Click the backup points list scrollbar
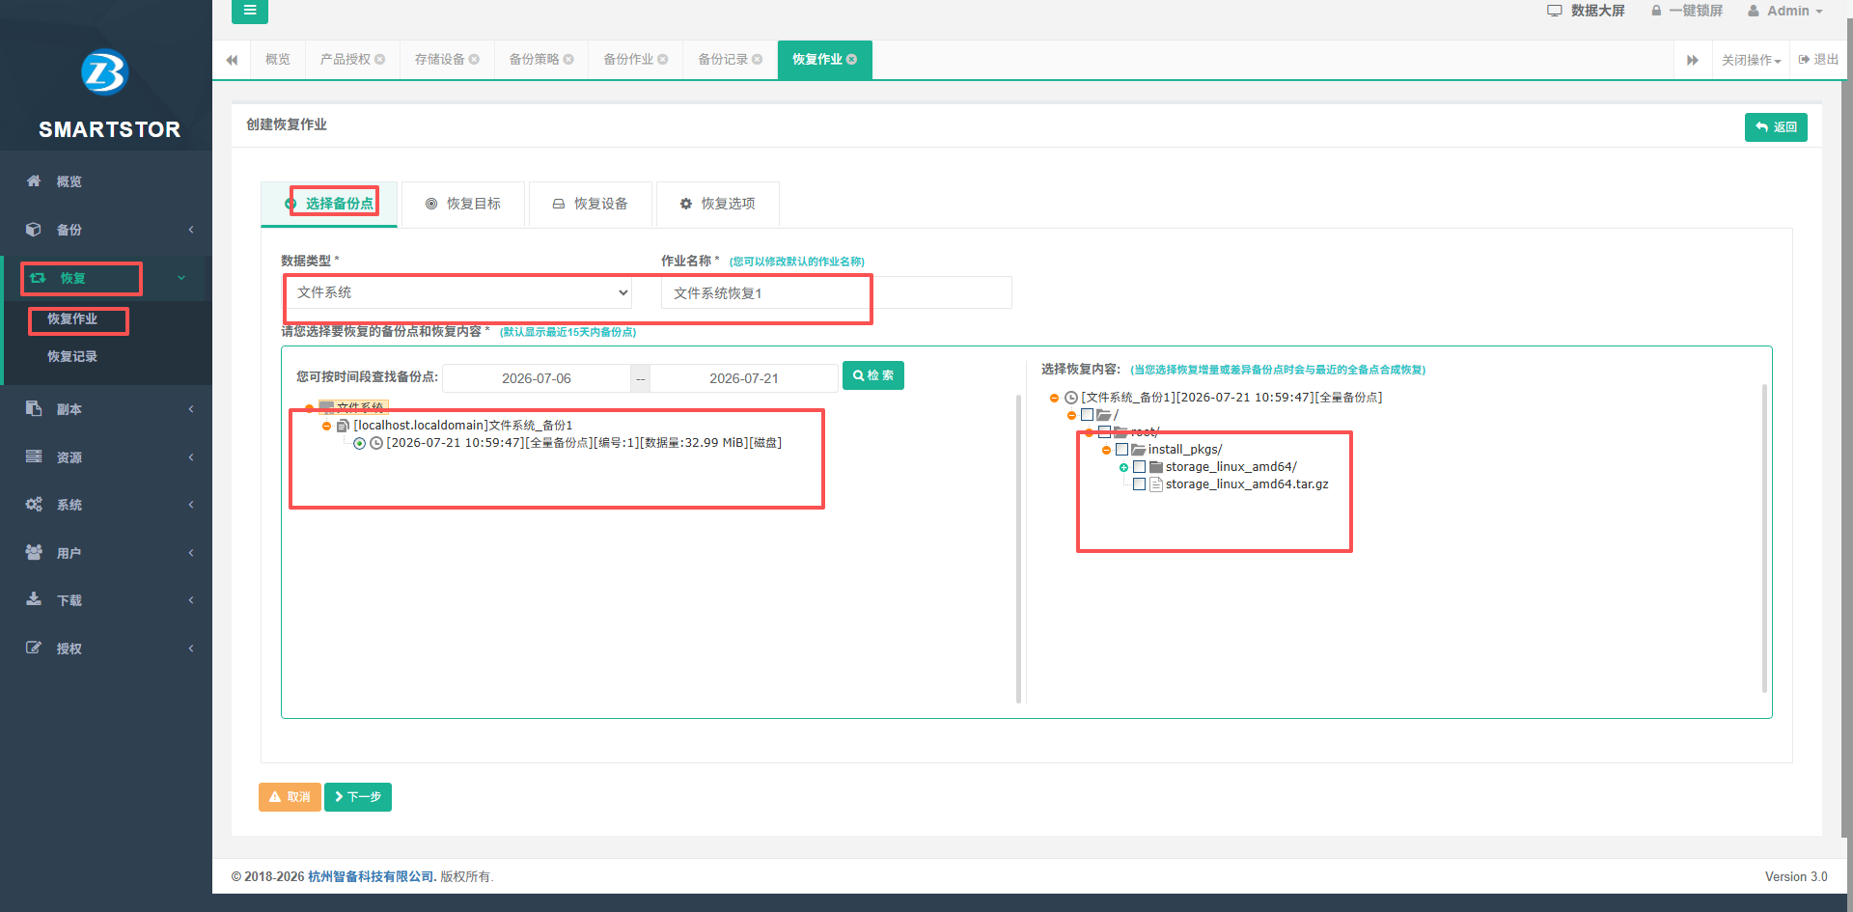Screen dimensions: 1853x912 (1018, 548)
